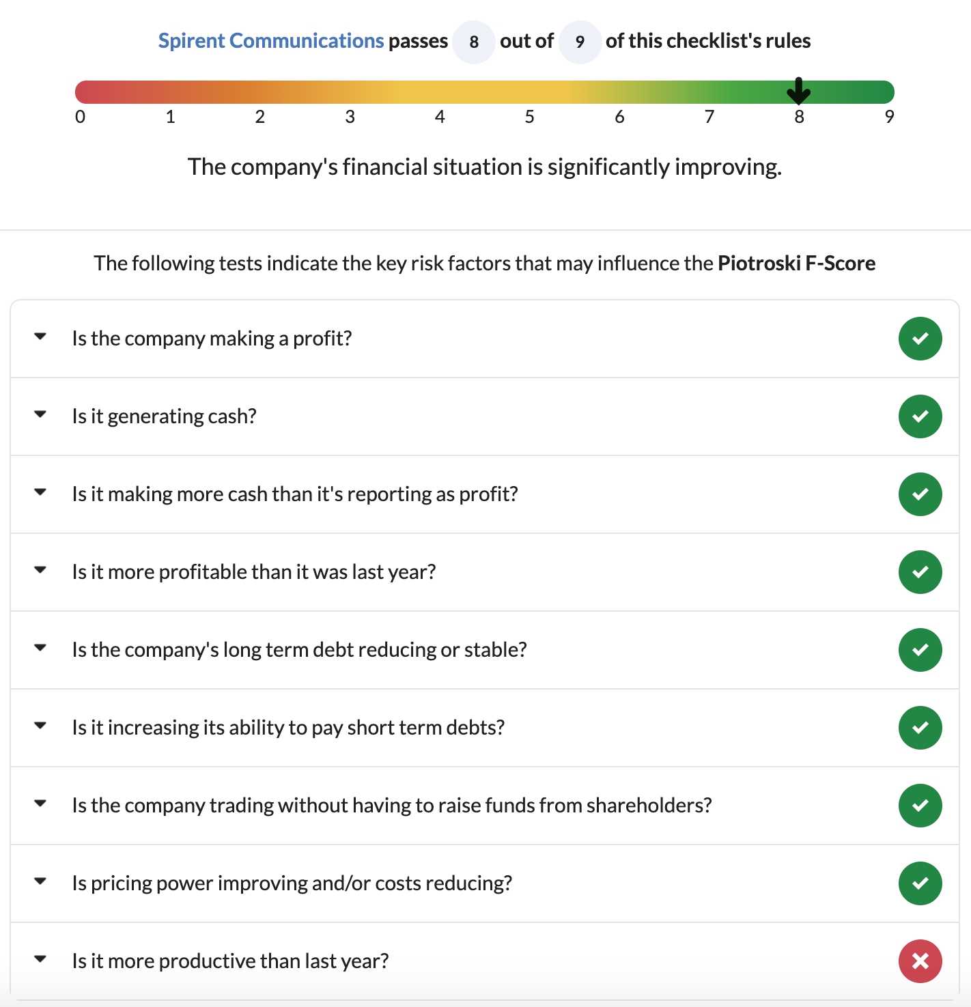Open the Spirent Communications link
The height and width of the screenshot is (1007, 971).
click(x=271, y=41)
